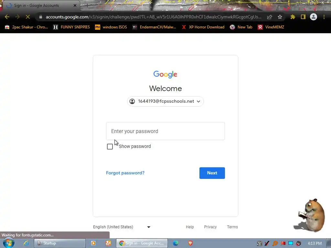Open the EndermanCH/Malw... bookmark
Viewport: 331px width, 248px height.
tap(154, 27)
